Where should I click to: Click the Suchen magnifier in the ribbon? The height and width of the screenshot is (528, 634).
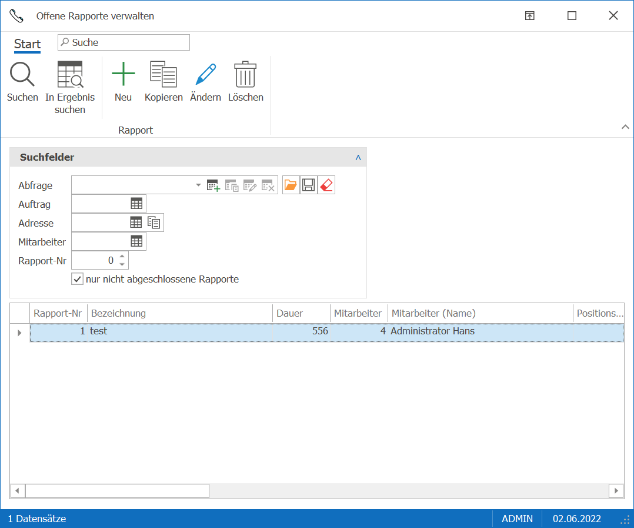coord(22,74)
